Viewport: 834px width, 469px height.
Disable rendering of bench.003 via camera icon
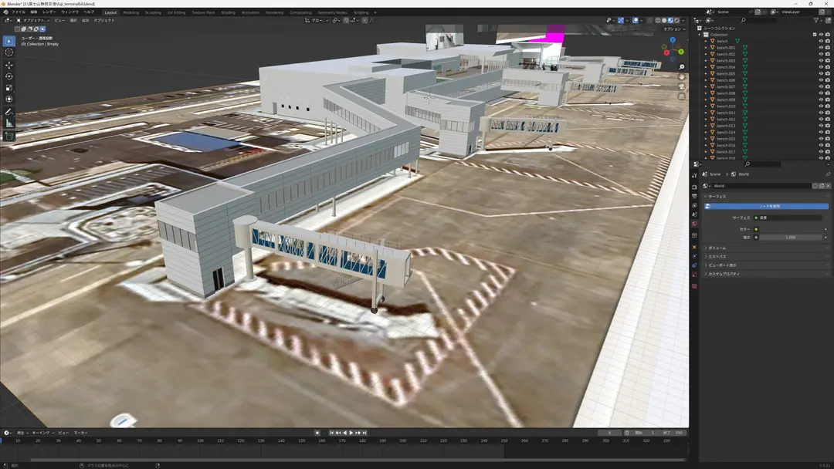(828, 60)
